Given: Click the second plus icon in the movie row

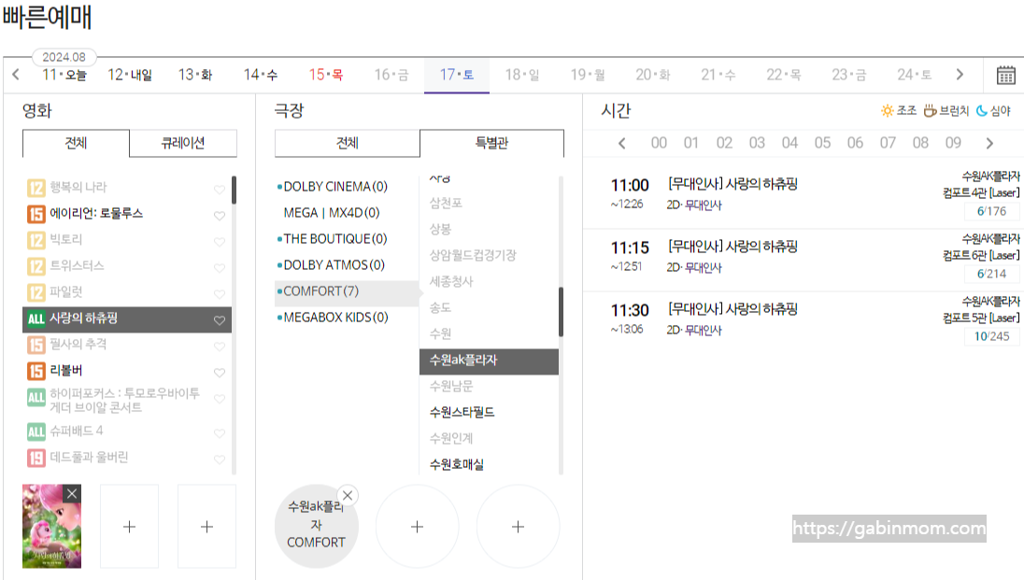Looking at the screenshot, I should point(206,526).
